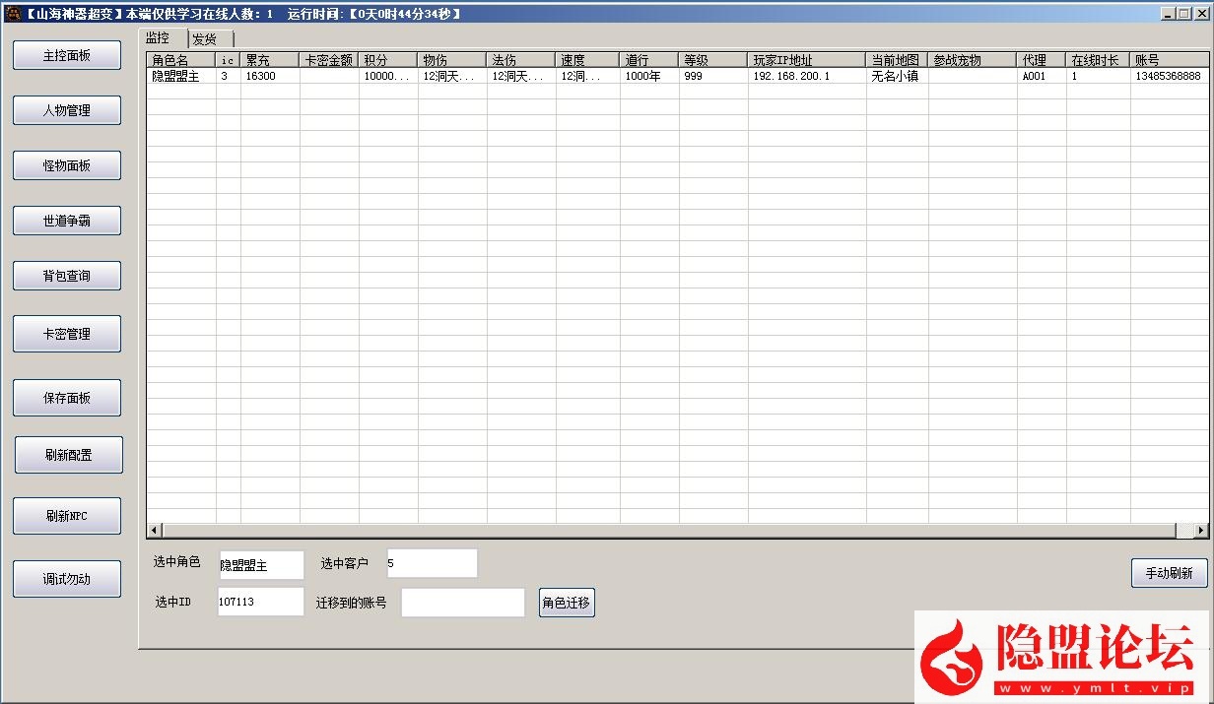Click the 选中客户 input box
The image size is (1214, 704).
(x=432, y=564)
